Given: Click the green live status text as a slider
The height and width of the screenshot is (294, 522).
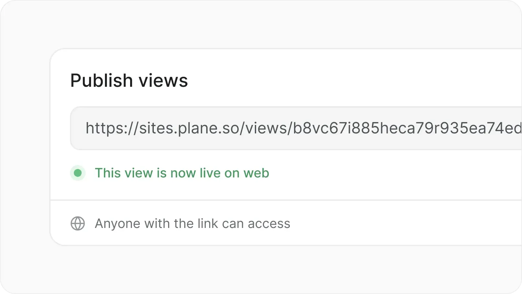Looking at the screenshot, I should (182, 173).
